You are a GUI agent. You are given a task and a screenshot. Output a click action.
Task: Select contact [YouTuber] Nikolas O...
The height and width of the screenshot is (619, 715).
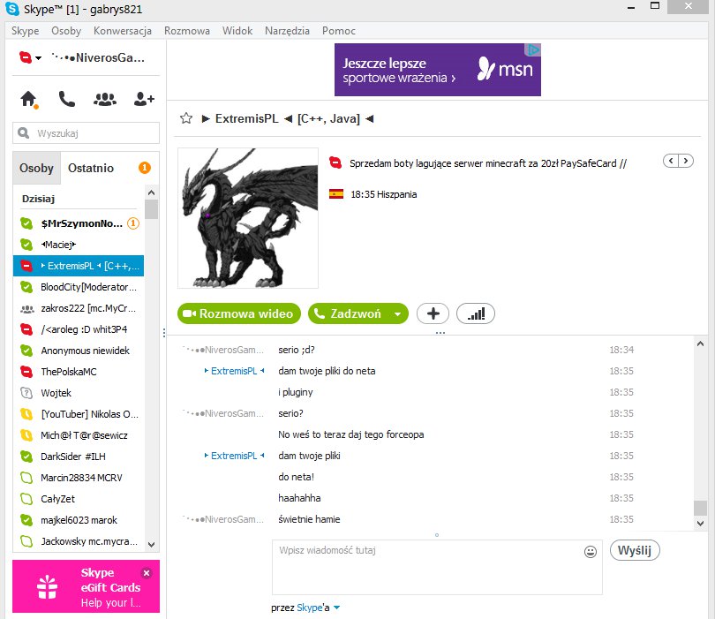79,414
